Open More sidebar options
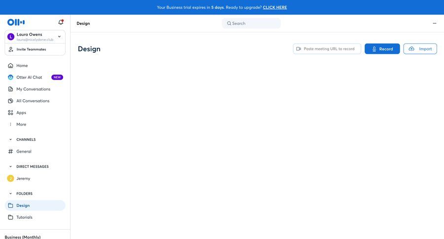This screenshot has height=239, width=444. (x=21, y=124)
